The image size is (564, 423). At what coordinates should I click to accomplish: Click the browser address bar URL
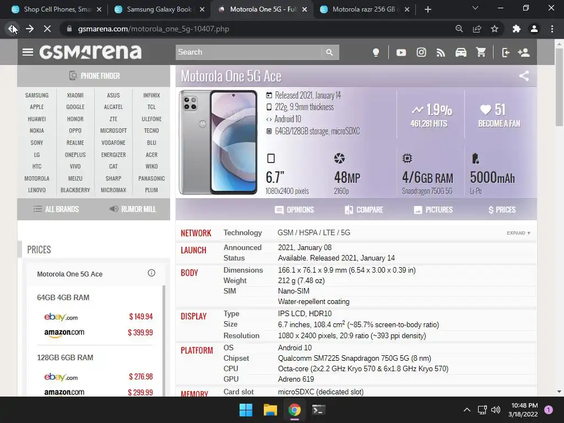click(x=154, y=29)
